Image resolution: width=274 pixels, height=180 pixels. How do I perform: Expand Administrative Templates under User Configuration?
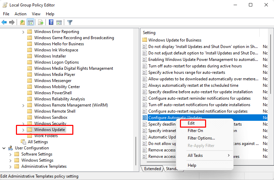[10, 167]
